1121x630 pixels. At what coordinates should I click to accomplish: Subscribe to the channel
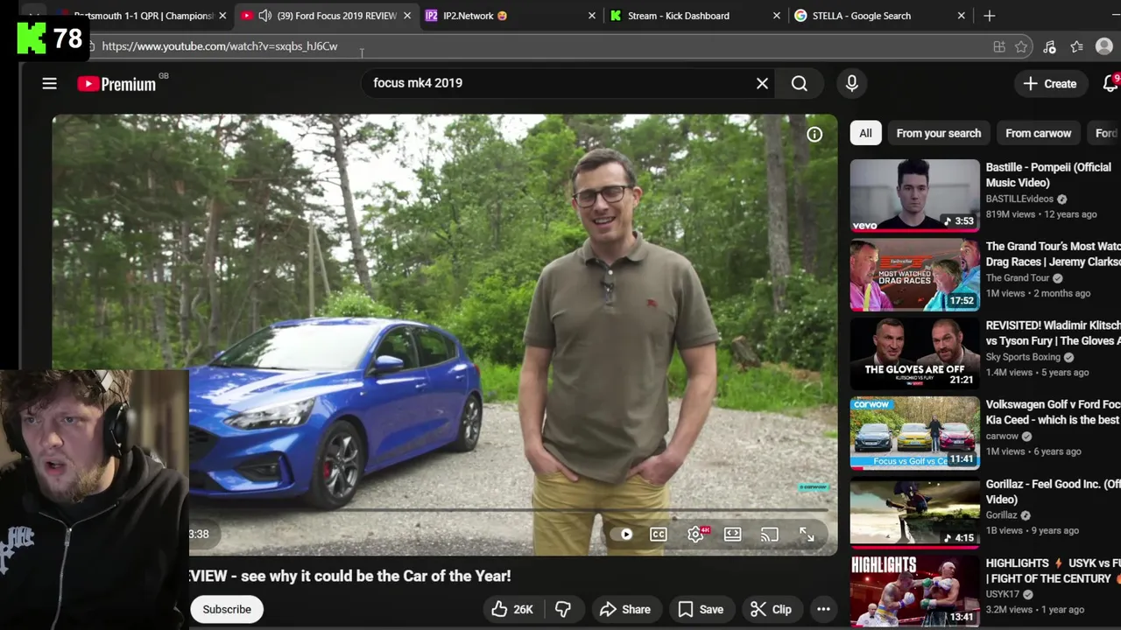[x=227, y=609]
